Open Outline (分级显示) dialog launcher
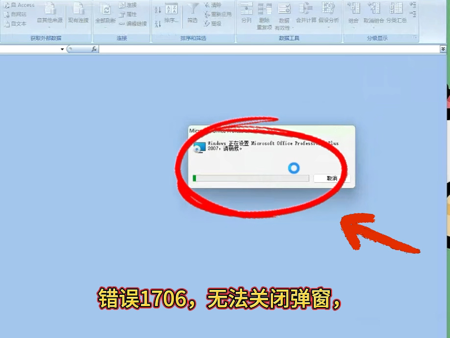This screenshot has width=450, height=338. [415, 37]
